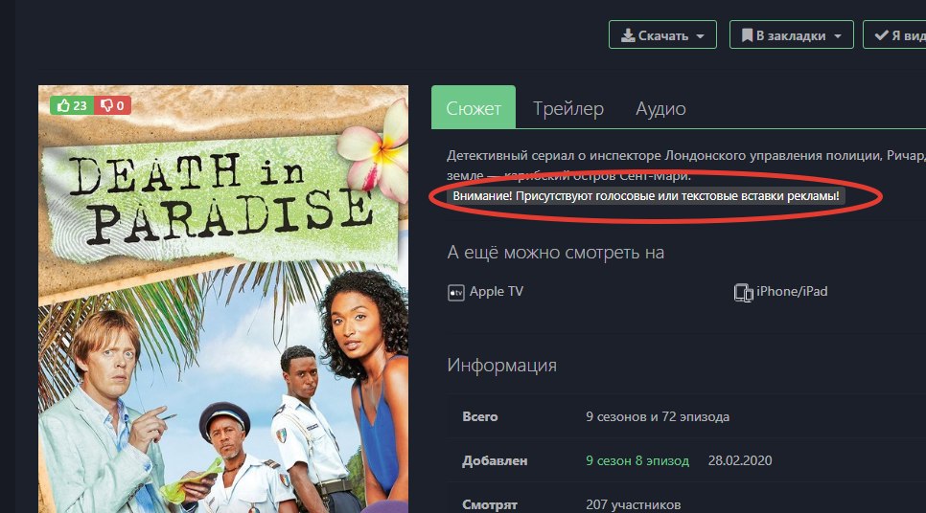Open the Apple TV link

pyautogui.click(x=497, y=291)
